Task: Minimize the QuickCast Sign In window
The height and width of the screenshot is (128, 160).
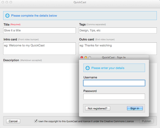Action: [86, 58]
